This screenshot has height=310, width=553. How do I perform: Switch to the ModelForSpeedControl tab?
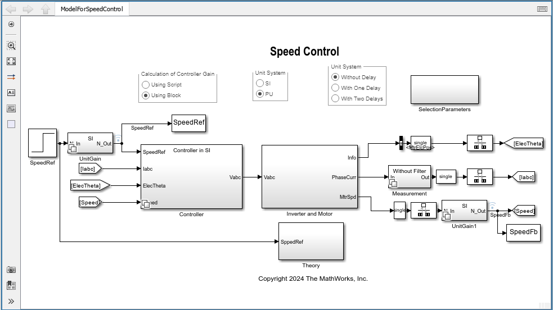pyautogui.click(x=92, y=9)
